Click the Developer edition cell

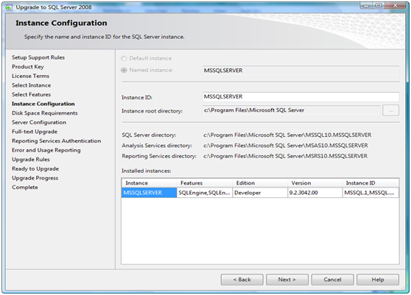[260, 193]
